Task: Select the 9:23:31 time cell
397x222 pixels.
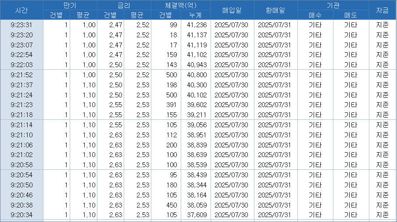Action: pyautogui.click(x=21, y=25)
